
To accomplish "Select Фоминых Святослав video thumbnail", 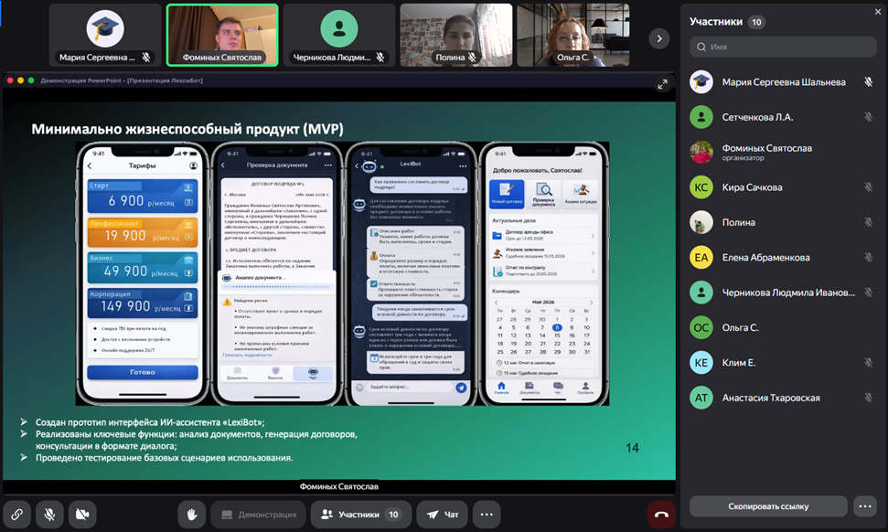I will click(x=222, y=36).
